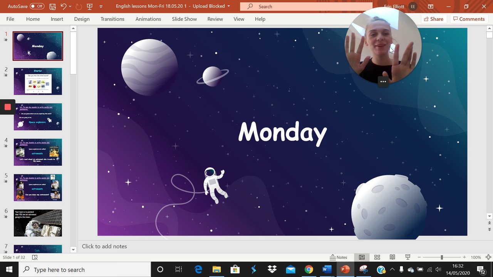The image size is (493, 277).
Task: Open the Windows Start menu
Action: point(9,270)
